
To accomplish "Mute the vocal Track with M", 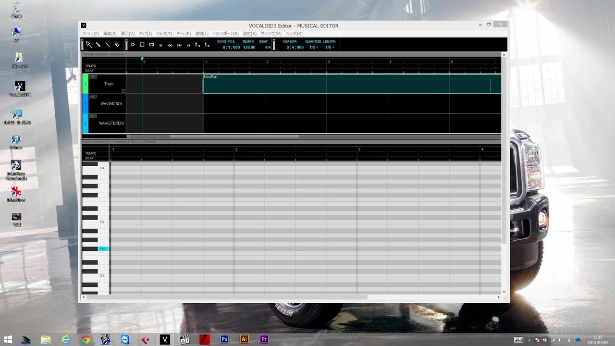I will (91, 76).
